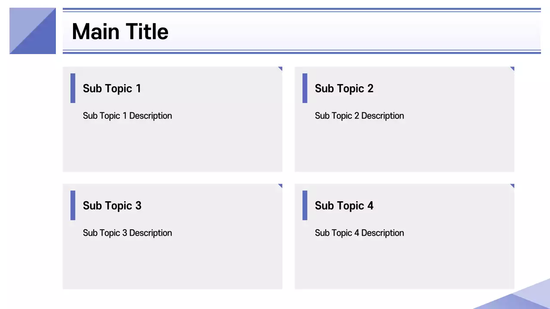Click the corner triangle on the Sub Topic 2 card
This screenshot has width=550, height=309.
coord(513,68)
